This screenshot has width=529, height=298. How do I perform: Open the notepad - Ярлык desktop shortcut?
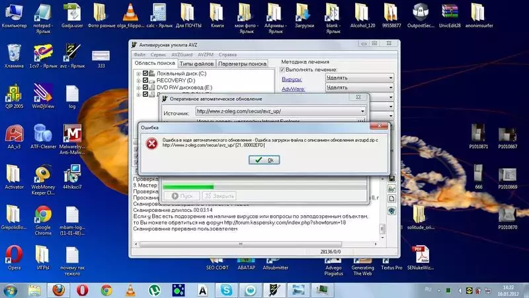43,19
